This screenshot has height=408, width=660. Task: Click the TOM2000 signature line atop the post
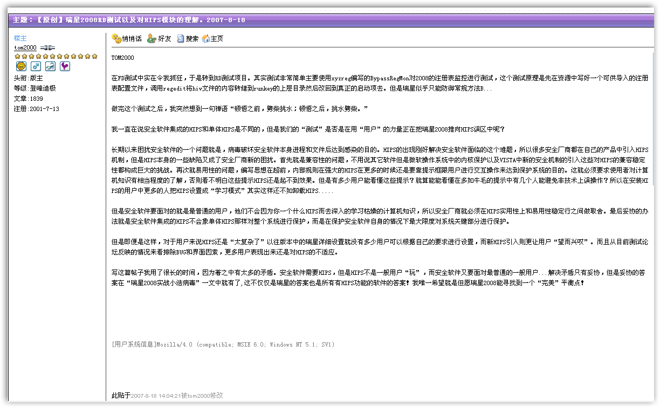click(123, 58)
